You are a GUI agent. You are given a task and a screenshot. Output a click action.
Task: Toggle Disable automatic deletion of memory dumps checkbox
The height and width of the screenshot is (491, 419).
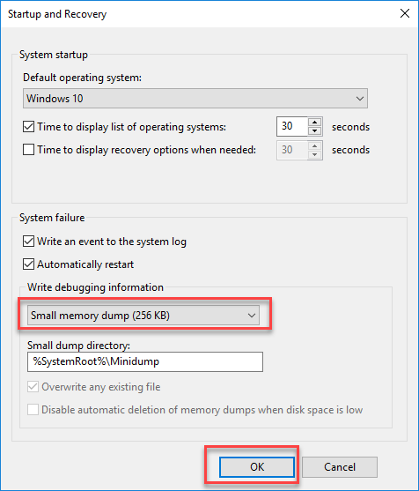pyautogui.click(x=33, y=410)
